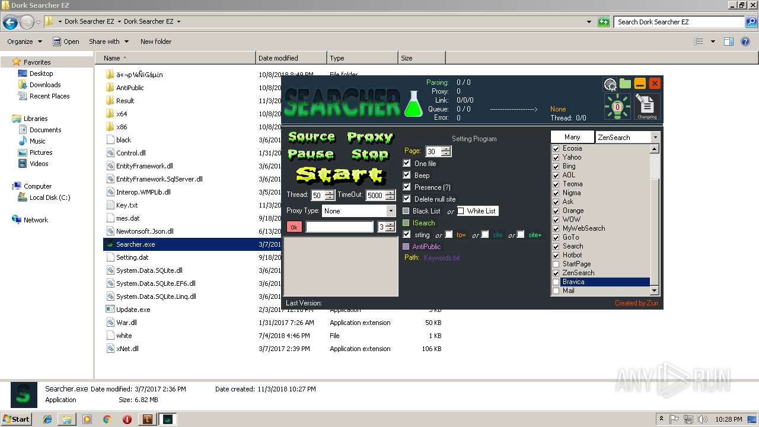The width and height of the screenshot is (759, 427).
Task: Enable the White List checkbox
Action: point(461,211)
